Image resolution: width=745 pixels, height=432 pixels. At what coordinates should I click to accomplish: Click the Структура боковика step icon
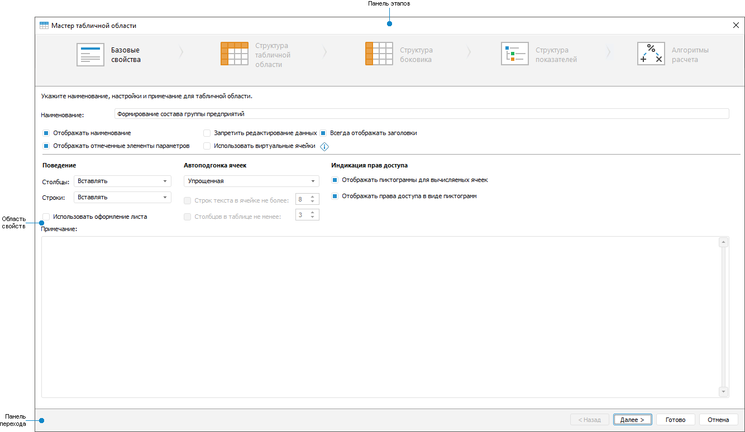click(x=379, y=54)
